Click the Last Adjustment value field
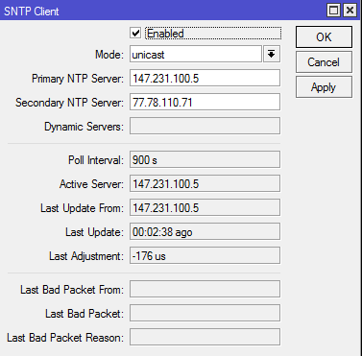362x356 pixels. click(x=205, y=255)
